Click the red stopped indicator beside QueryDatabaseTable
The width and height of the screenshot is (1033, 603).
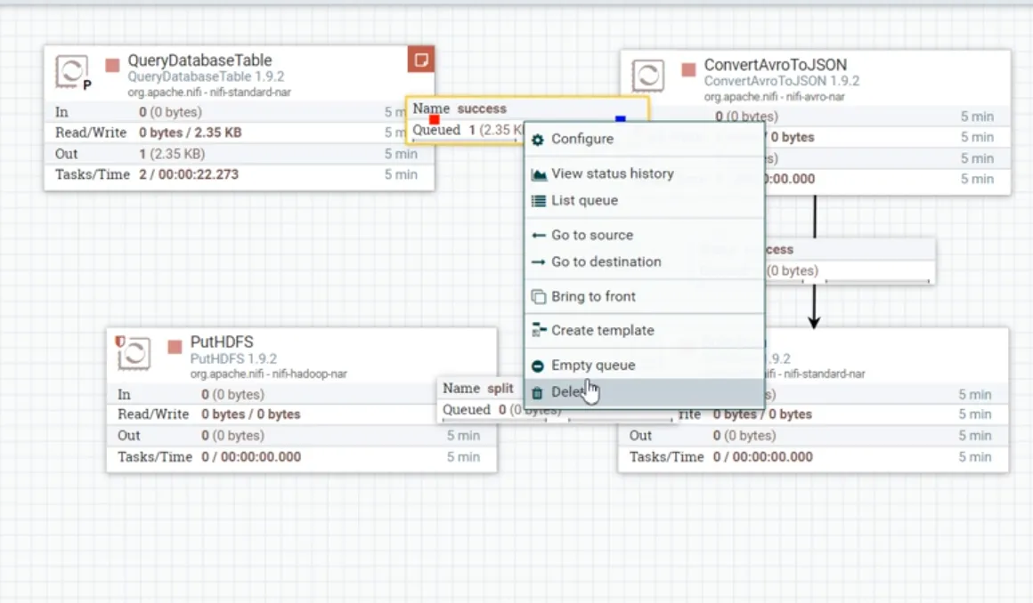pos(113,65)
